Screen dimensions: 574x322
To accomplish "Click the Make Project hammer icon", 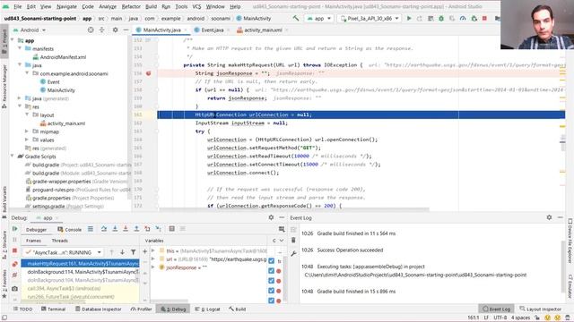I will coord(296,18).
